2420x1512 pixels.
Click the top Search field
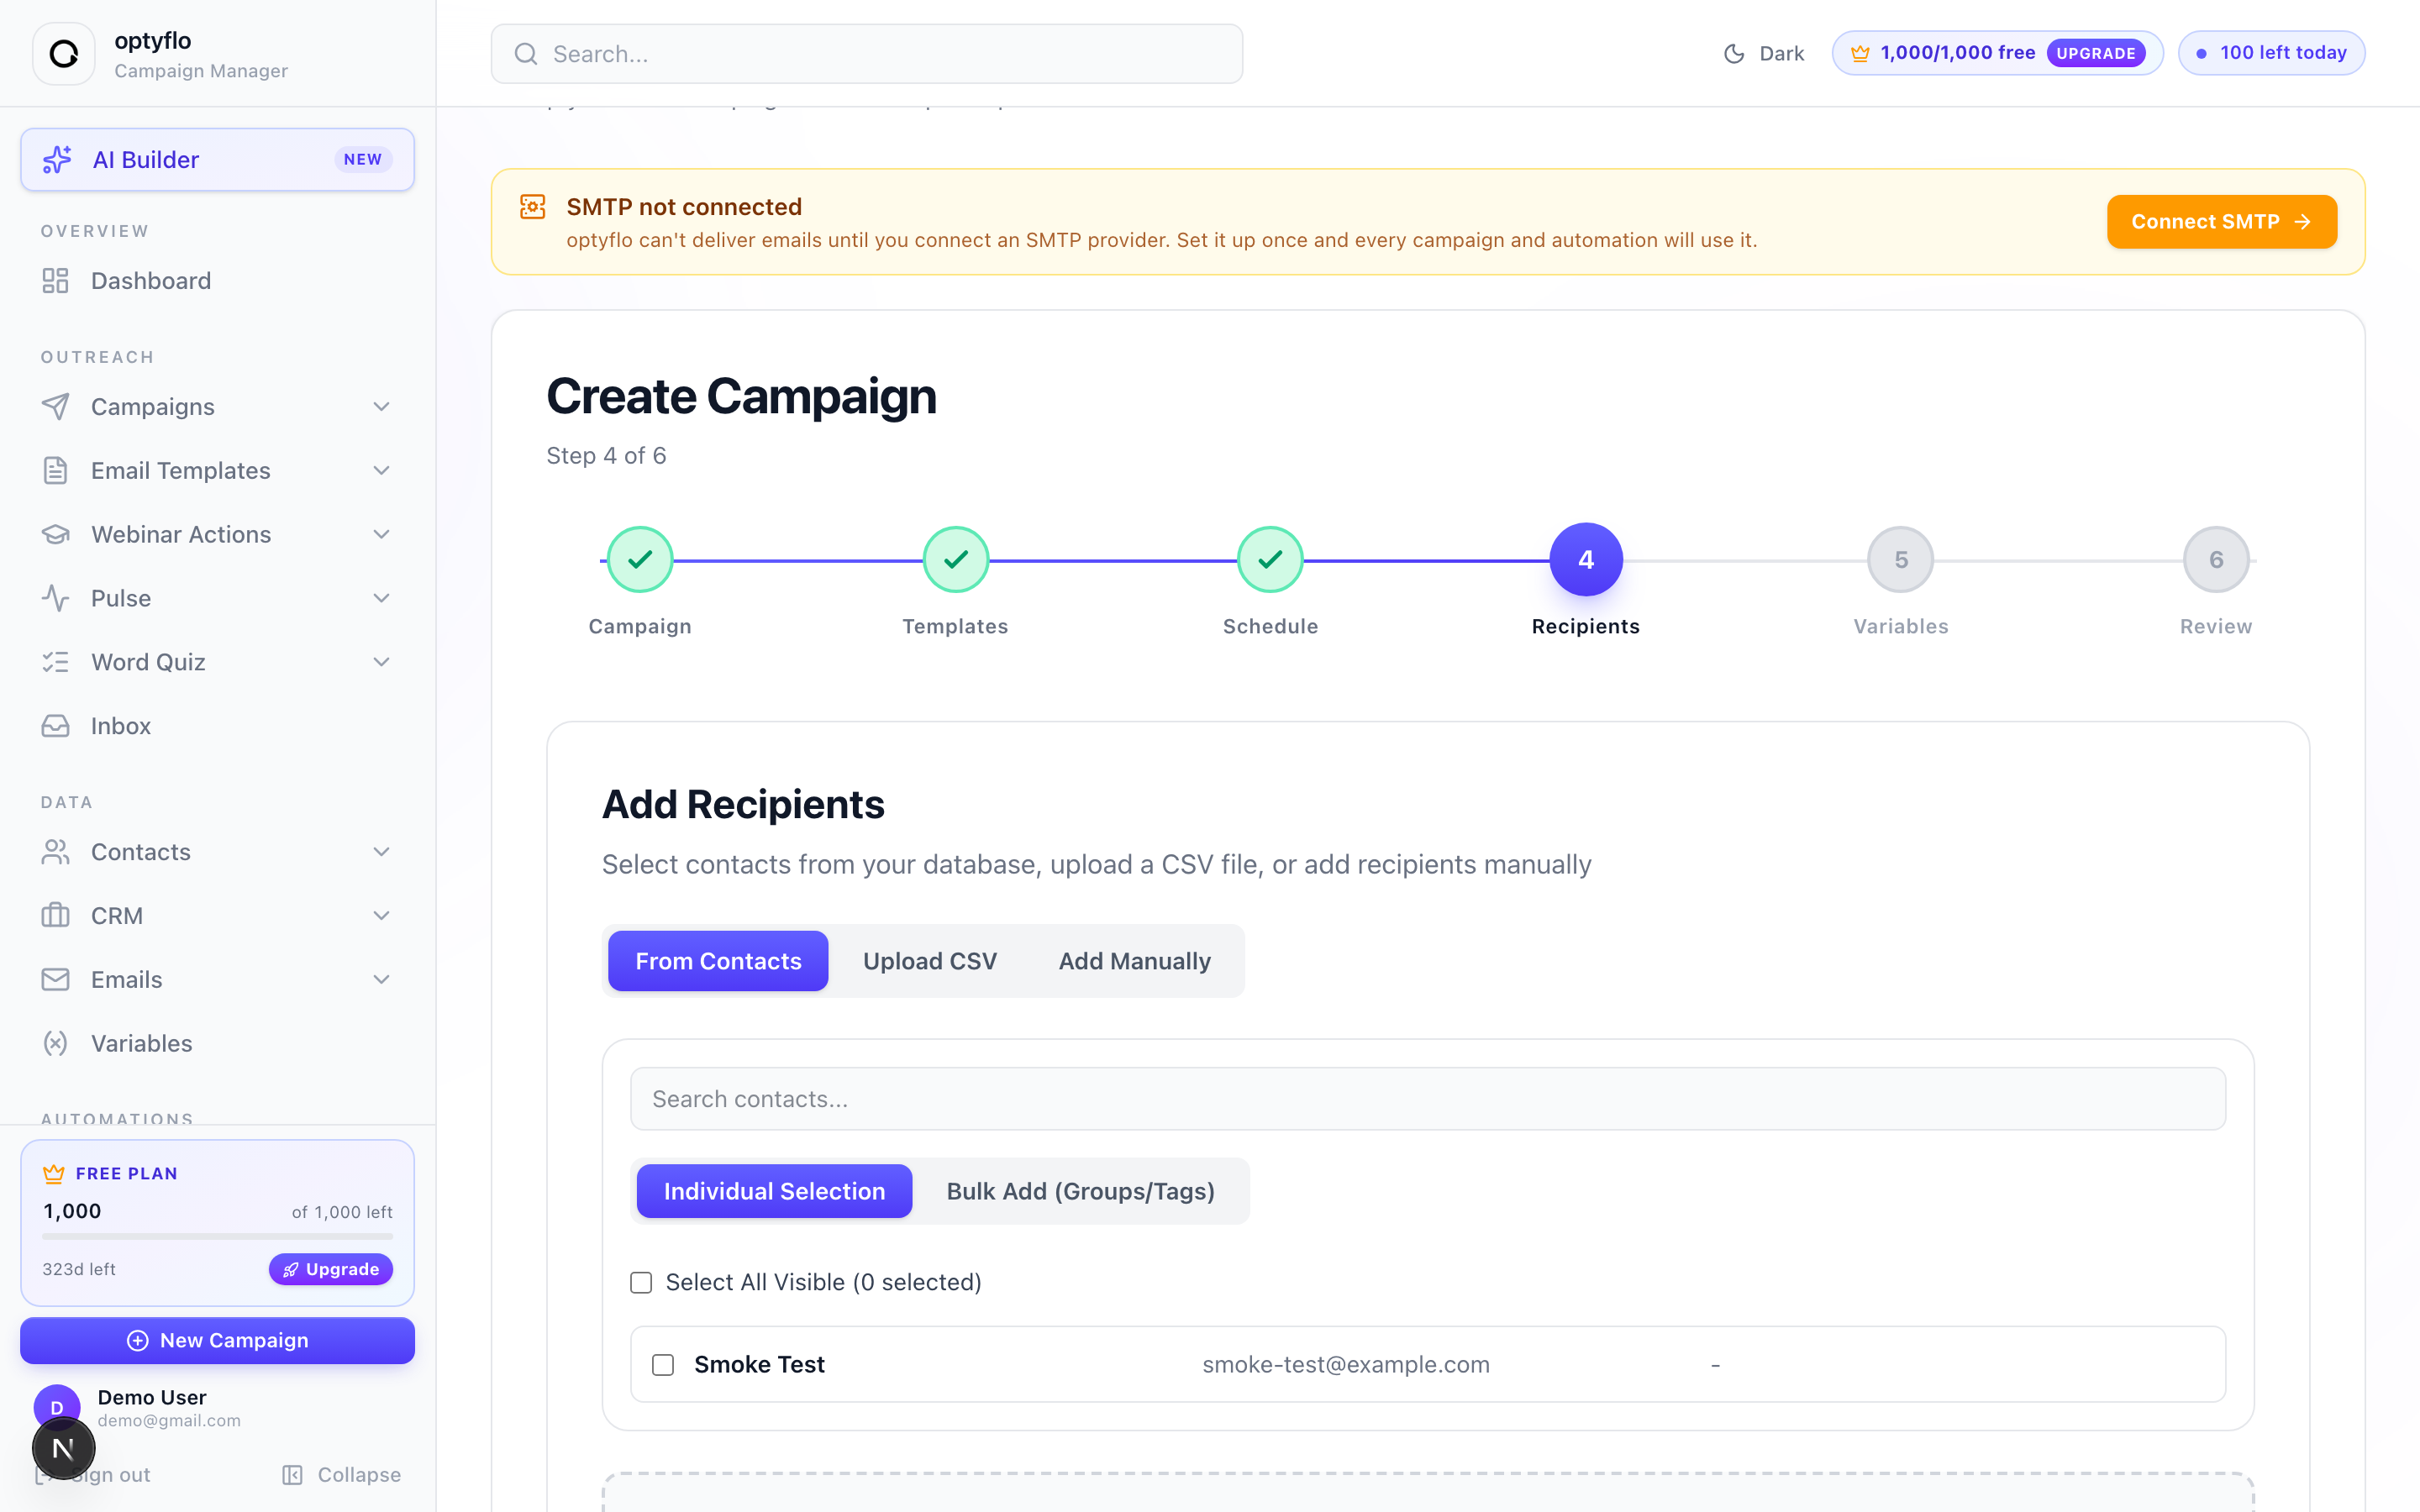coord(867,54)
